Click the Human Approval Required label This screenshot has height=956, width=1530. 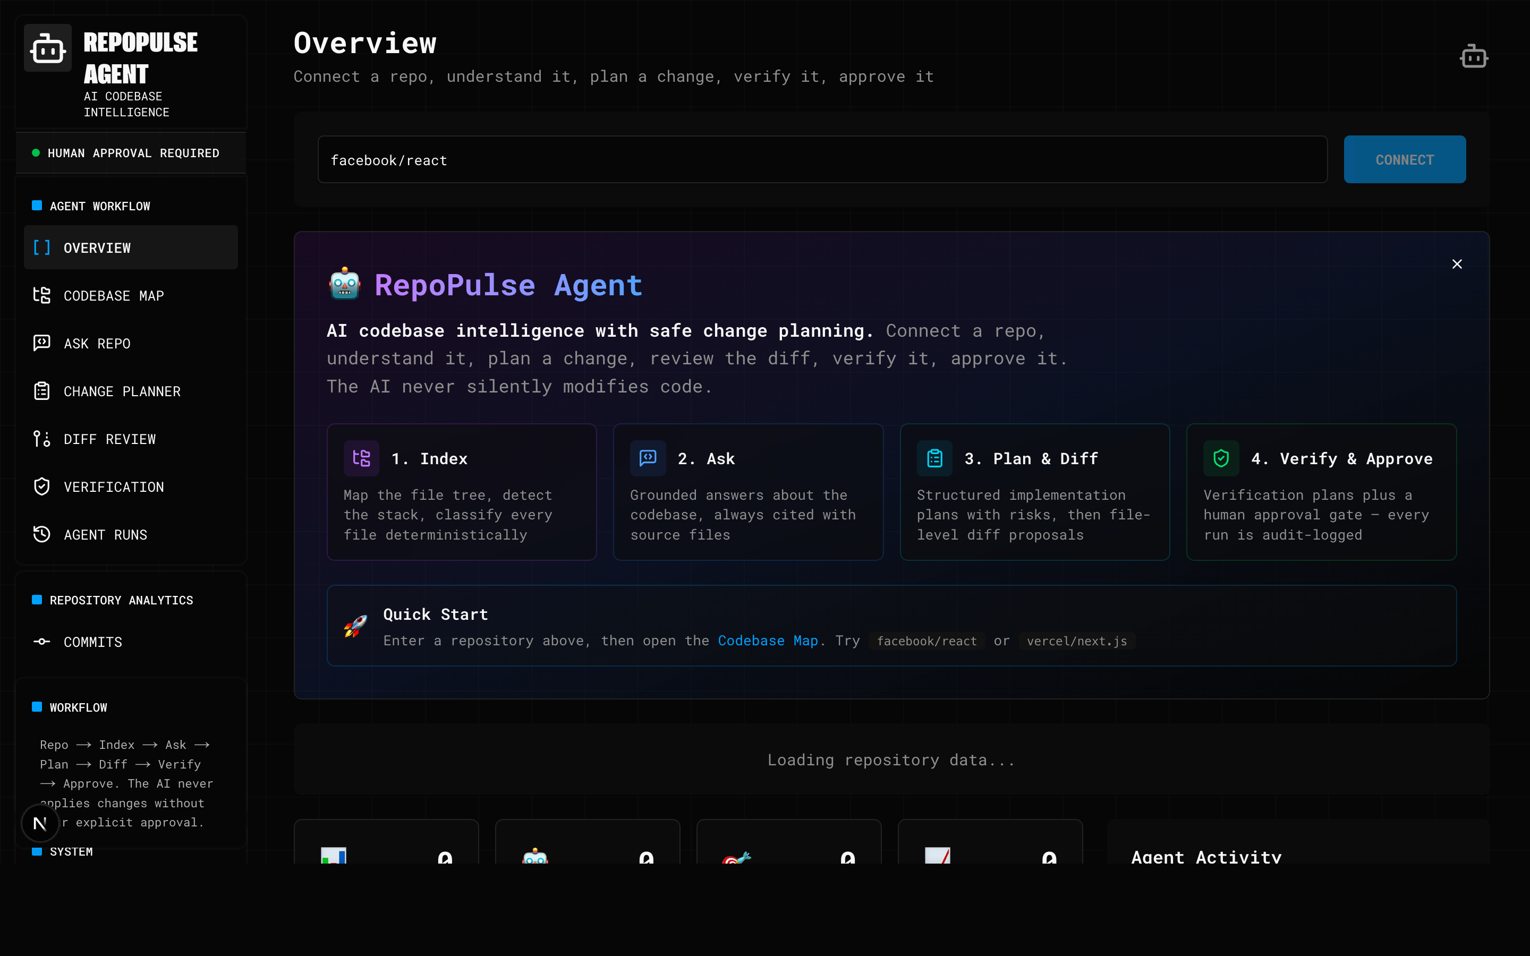133,153
